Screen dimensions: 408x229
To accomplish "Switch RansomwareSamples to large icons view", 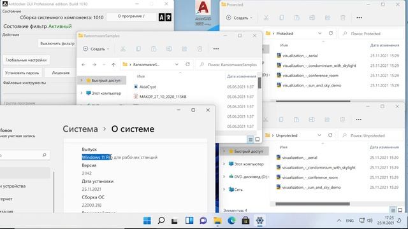I will point(258,139).
